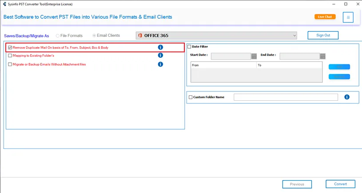Image resolution: width=362 pixels, height=193 pixels.
Task: Click the Sysinfo app logo in title bar
Action: (4, 4)
